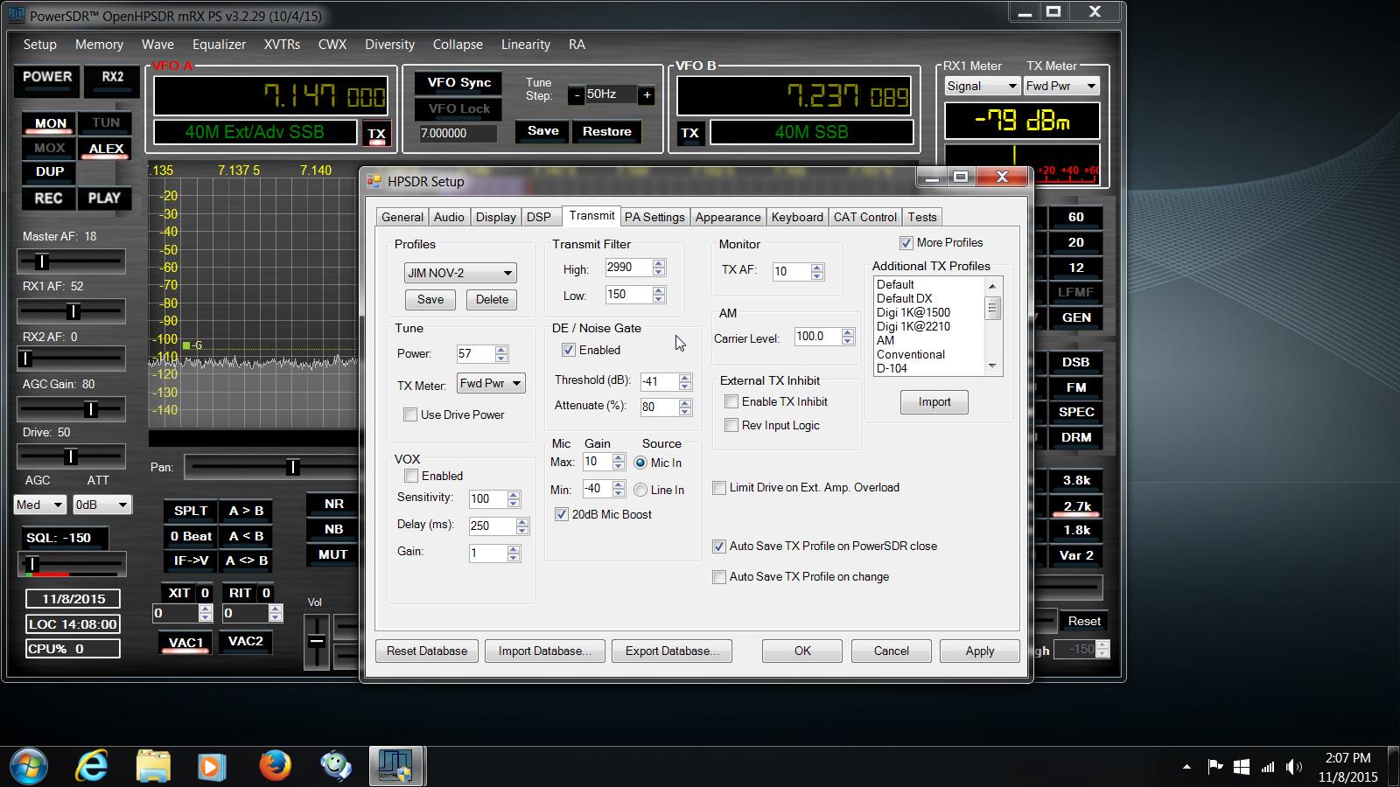Click the AM Carrier Level field
The height and width of the screenshot is (787, 1400).
[816, 336]
